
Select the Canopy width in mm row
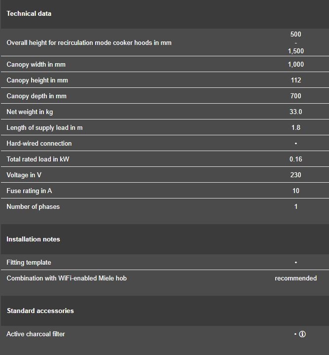[x=165, y=64]
